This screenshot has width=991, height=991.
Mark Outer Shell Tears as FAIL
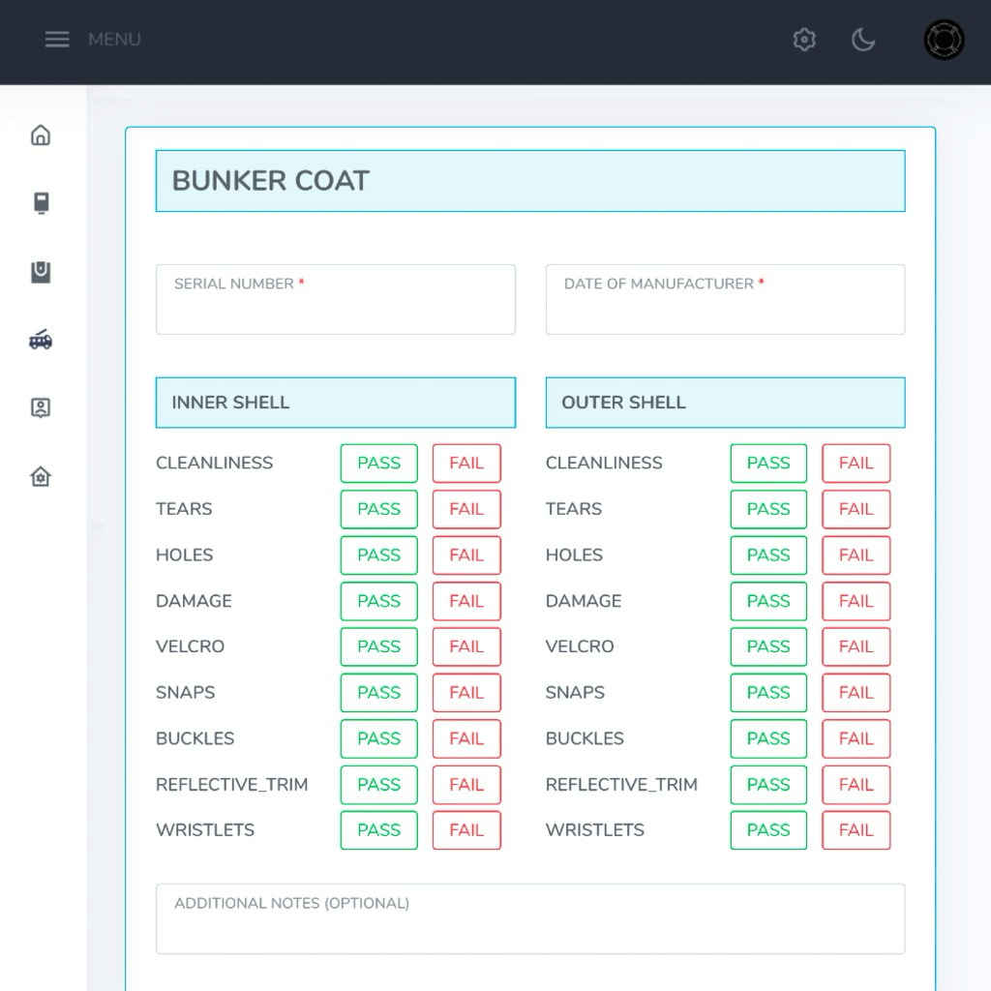click(x=856, y=509)
